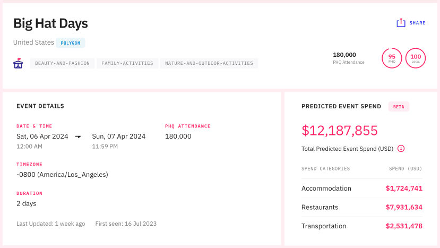
Task: Select the BEAUTY-AND-FASHION tag
Action: point(62,63)
